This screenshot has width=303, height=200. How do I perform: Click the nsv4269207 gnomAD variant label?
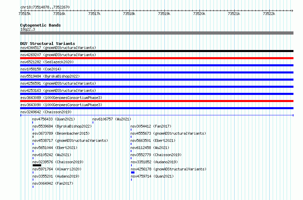(x=58, y=55)
